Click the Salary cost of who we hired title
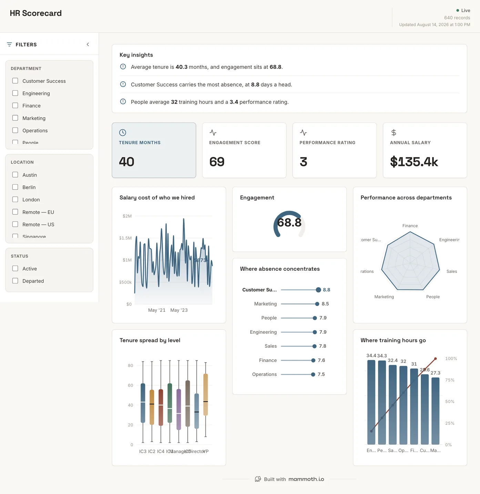The height and width of the screenshot is (494, 480). 157,198
